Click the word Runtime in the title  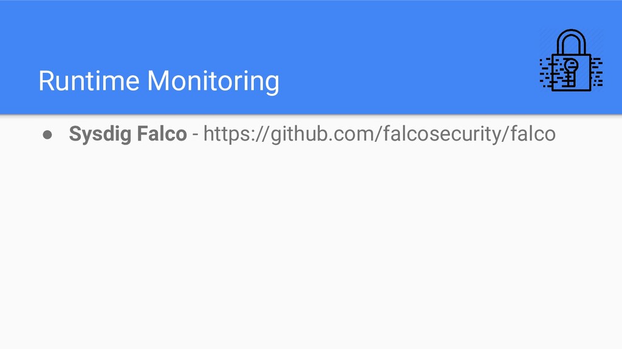89,81
